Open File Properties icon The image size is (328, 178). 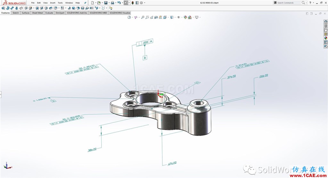click(137, 3)
